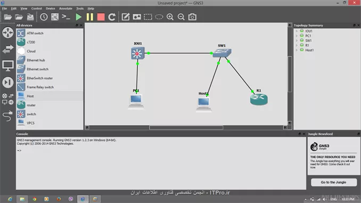Expand Host1 in Topology Summary
Viewport: 361px width, 203px height.
297,50
